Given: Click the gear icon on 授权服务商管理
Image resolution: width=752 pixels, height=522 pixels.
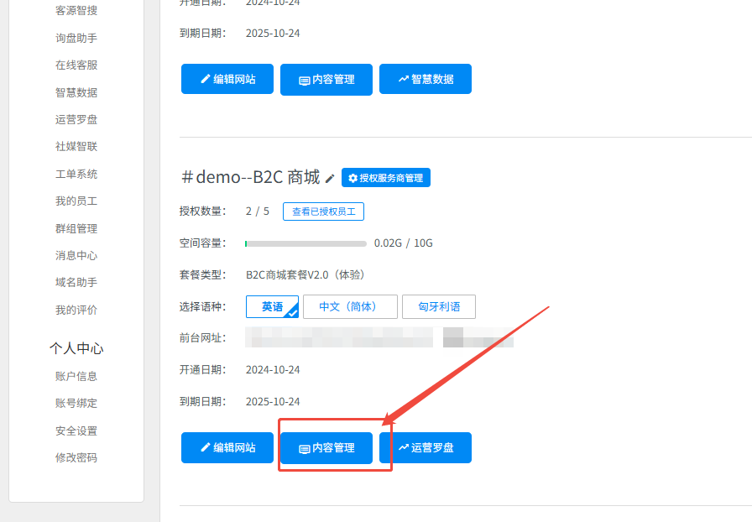Looking at the screenshot, I should click(353, 177).
